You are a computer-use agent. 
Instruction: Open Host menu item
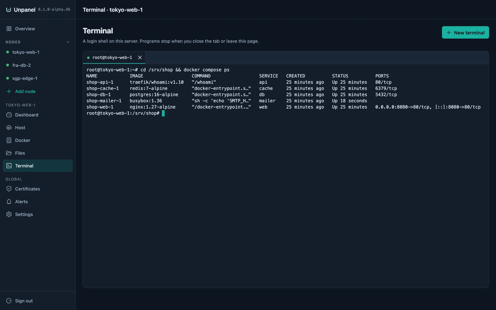(38, 128)
